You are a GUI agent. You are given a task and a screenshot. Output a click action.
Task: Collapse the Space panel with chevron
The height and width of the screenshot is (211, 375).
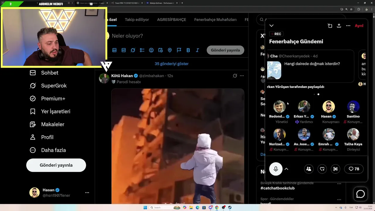pos(272,26)
